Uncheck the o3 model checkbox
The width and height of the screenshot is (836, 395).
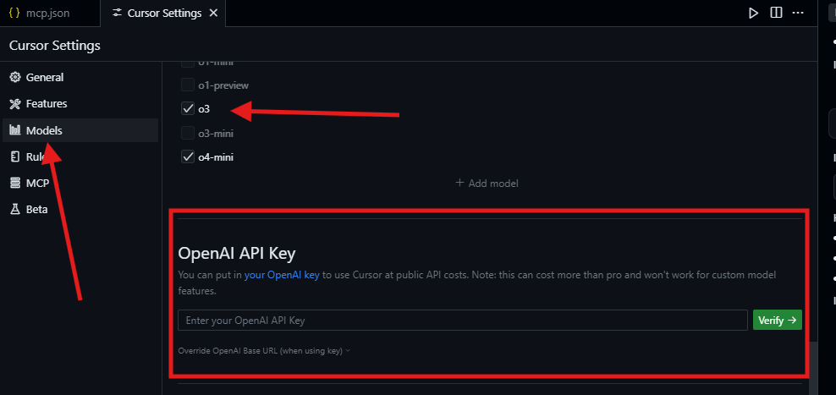[x=188, y=109]
